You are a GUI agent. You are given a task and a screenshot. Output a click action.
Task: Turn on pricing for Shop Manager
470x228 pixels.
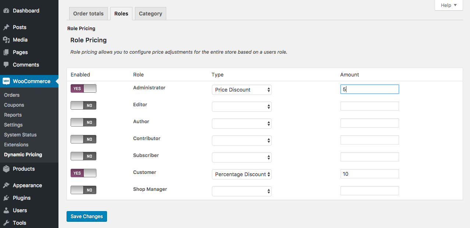pos(83,190)
